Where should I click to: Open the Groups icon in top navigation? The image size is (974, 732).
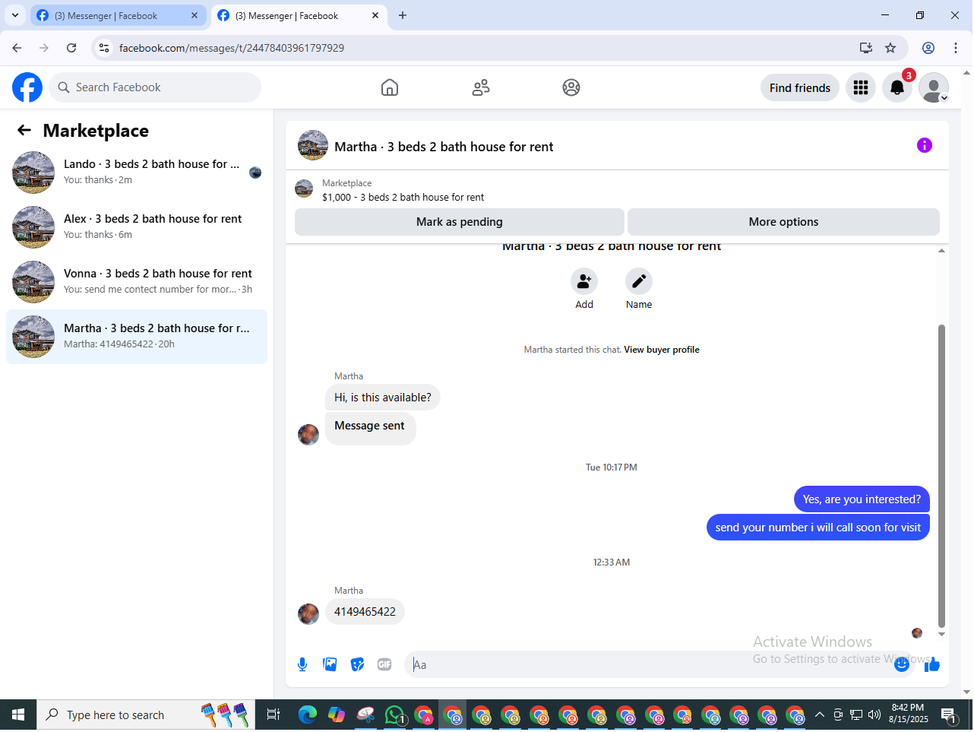coord(571,87)
